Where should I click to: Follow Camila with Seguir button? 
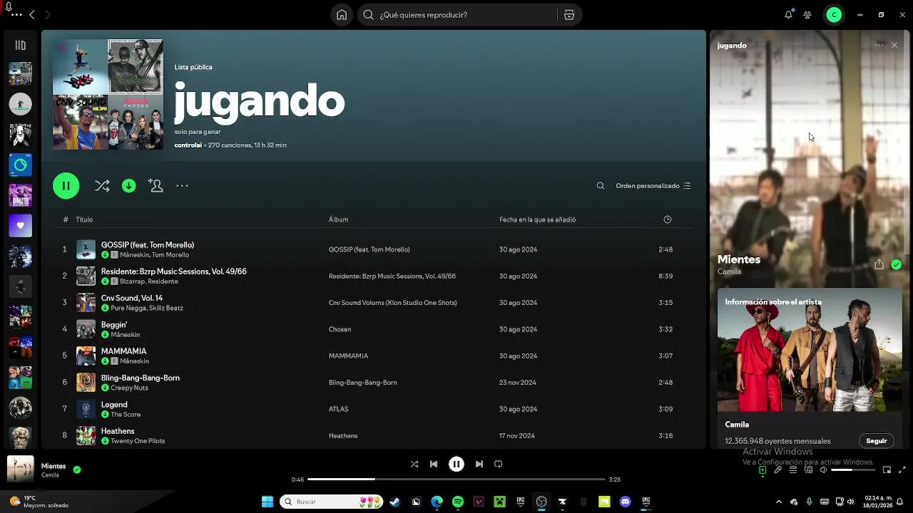[876, 441]
